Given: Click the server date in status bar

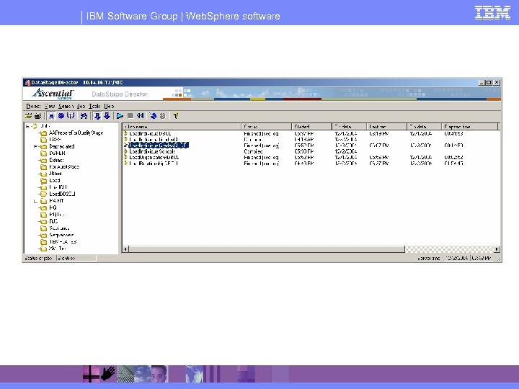Looking at the screenshot, I should (457, 258).
